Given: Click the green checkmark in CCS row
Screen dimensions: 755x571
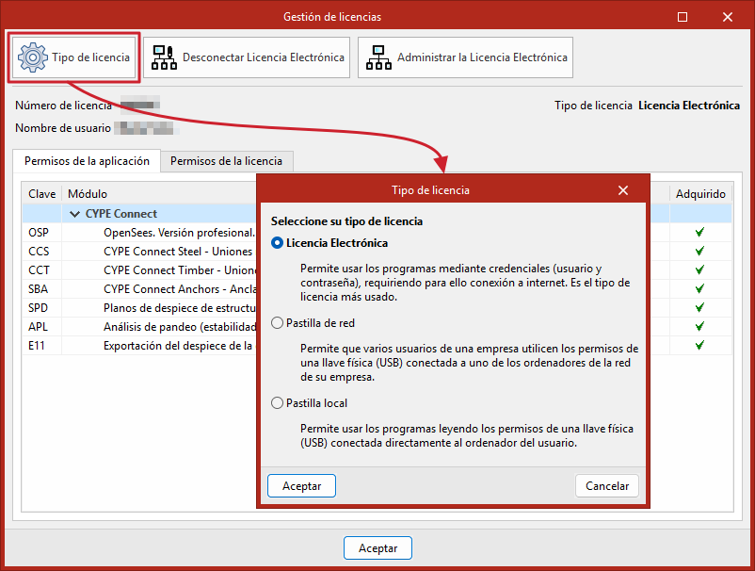Looking at the screenshot, I should click(x=699, y=251).
